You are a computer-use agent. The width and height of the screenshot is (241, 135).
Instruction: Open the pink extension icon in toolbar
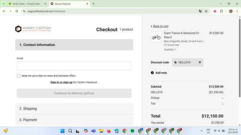(x=215, y=11)
